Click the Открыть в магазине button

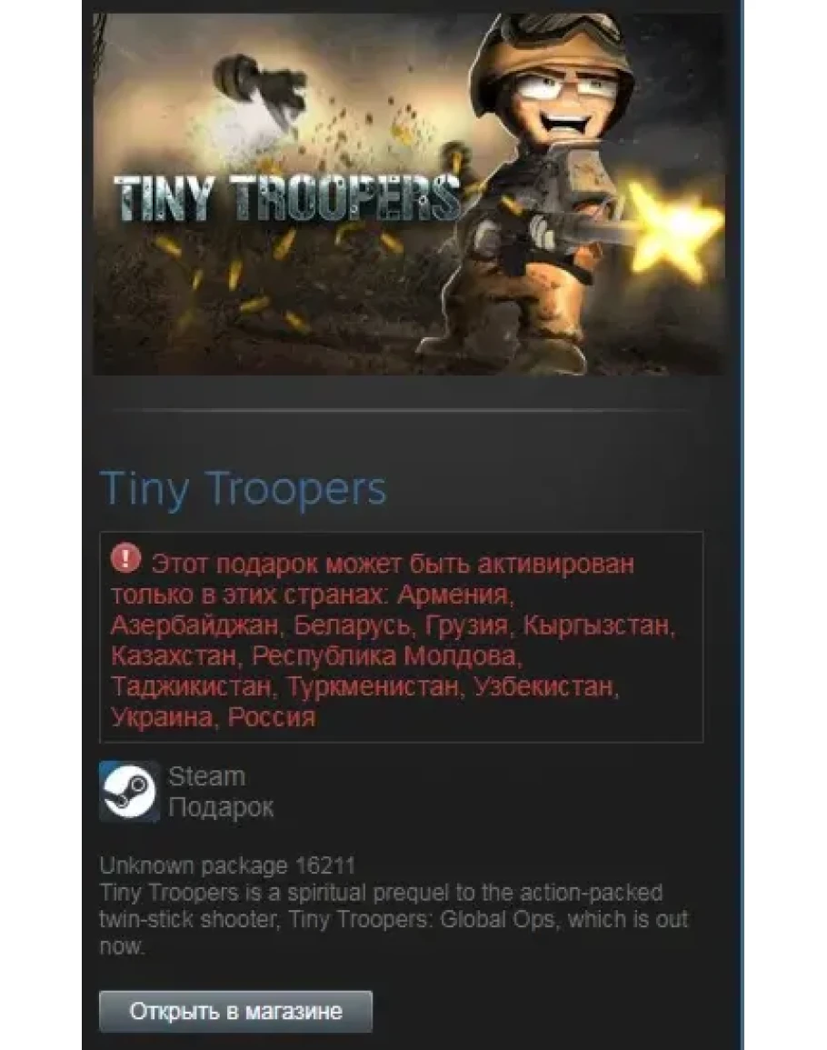[x=235, y=1011]
